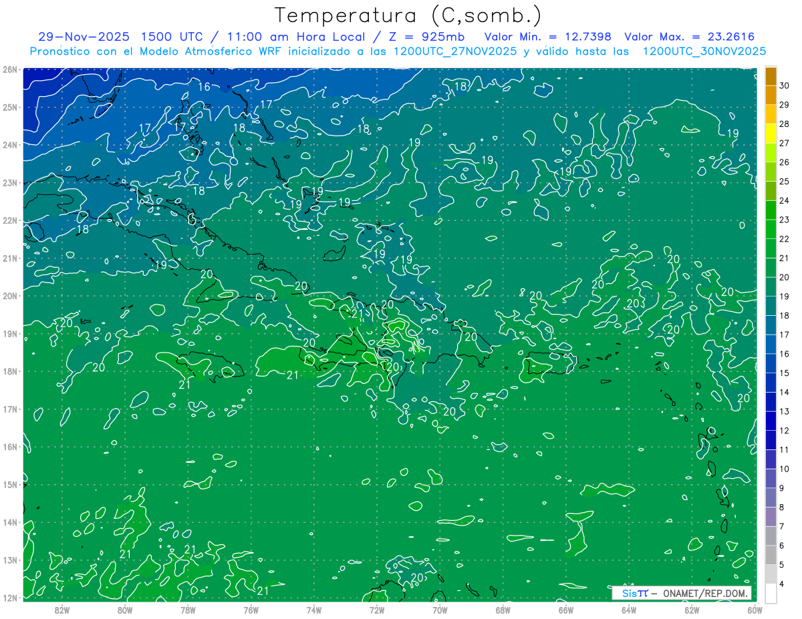Screen dimensions: 802x619
Task: Click the latitude axis label '21N'
Action: click(9, 258)
